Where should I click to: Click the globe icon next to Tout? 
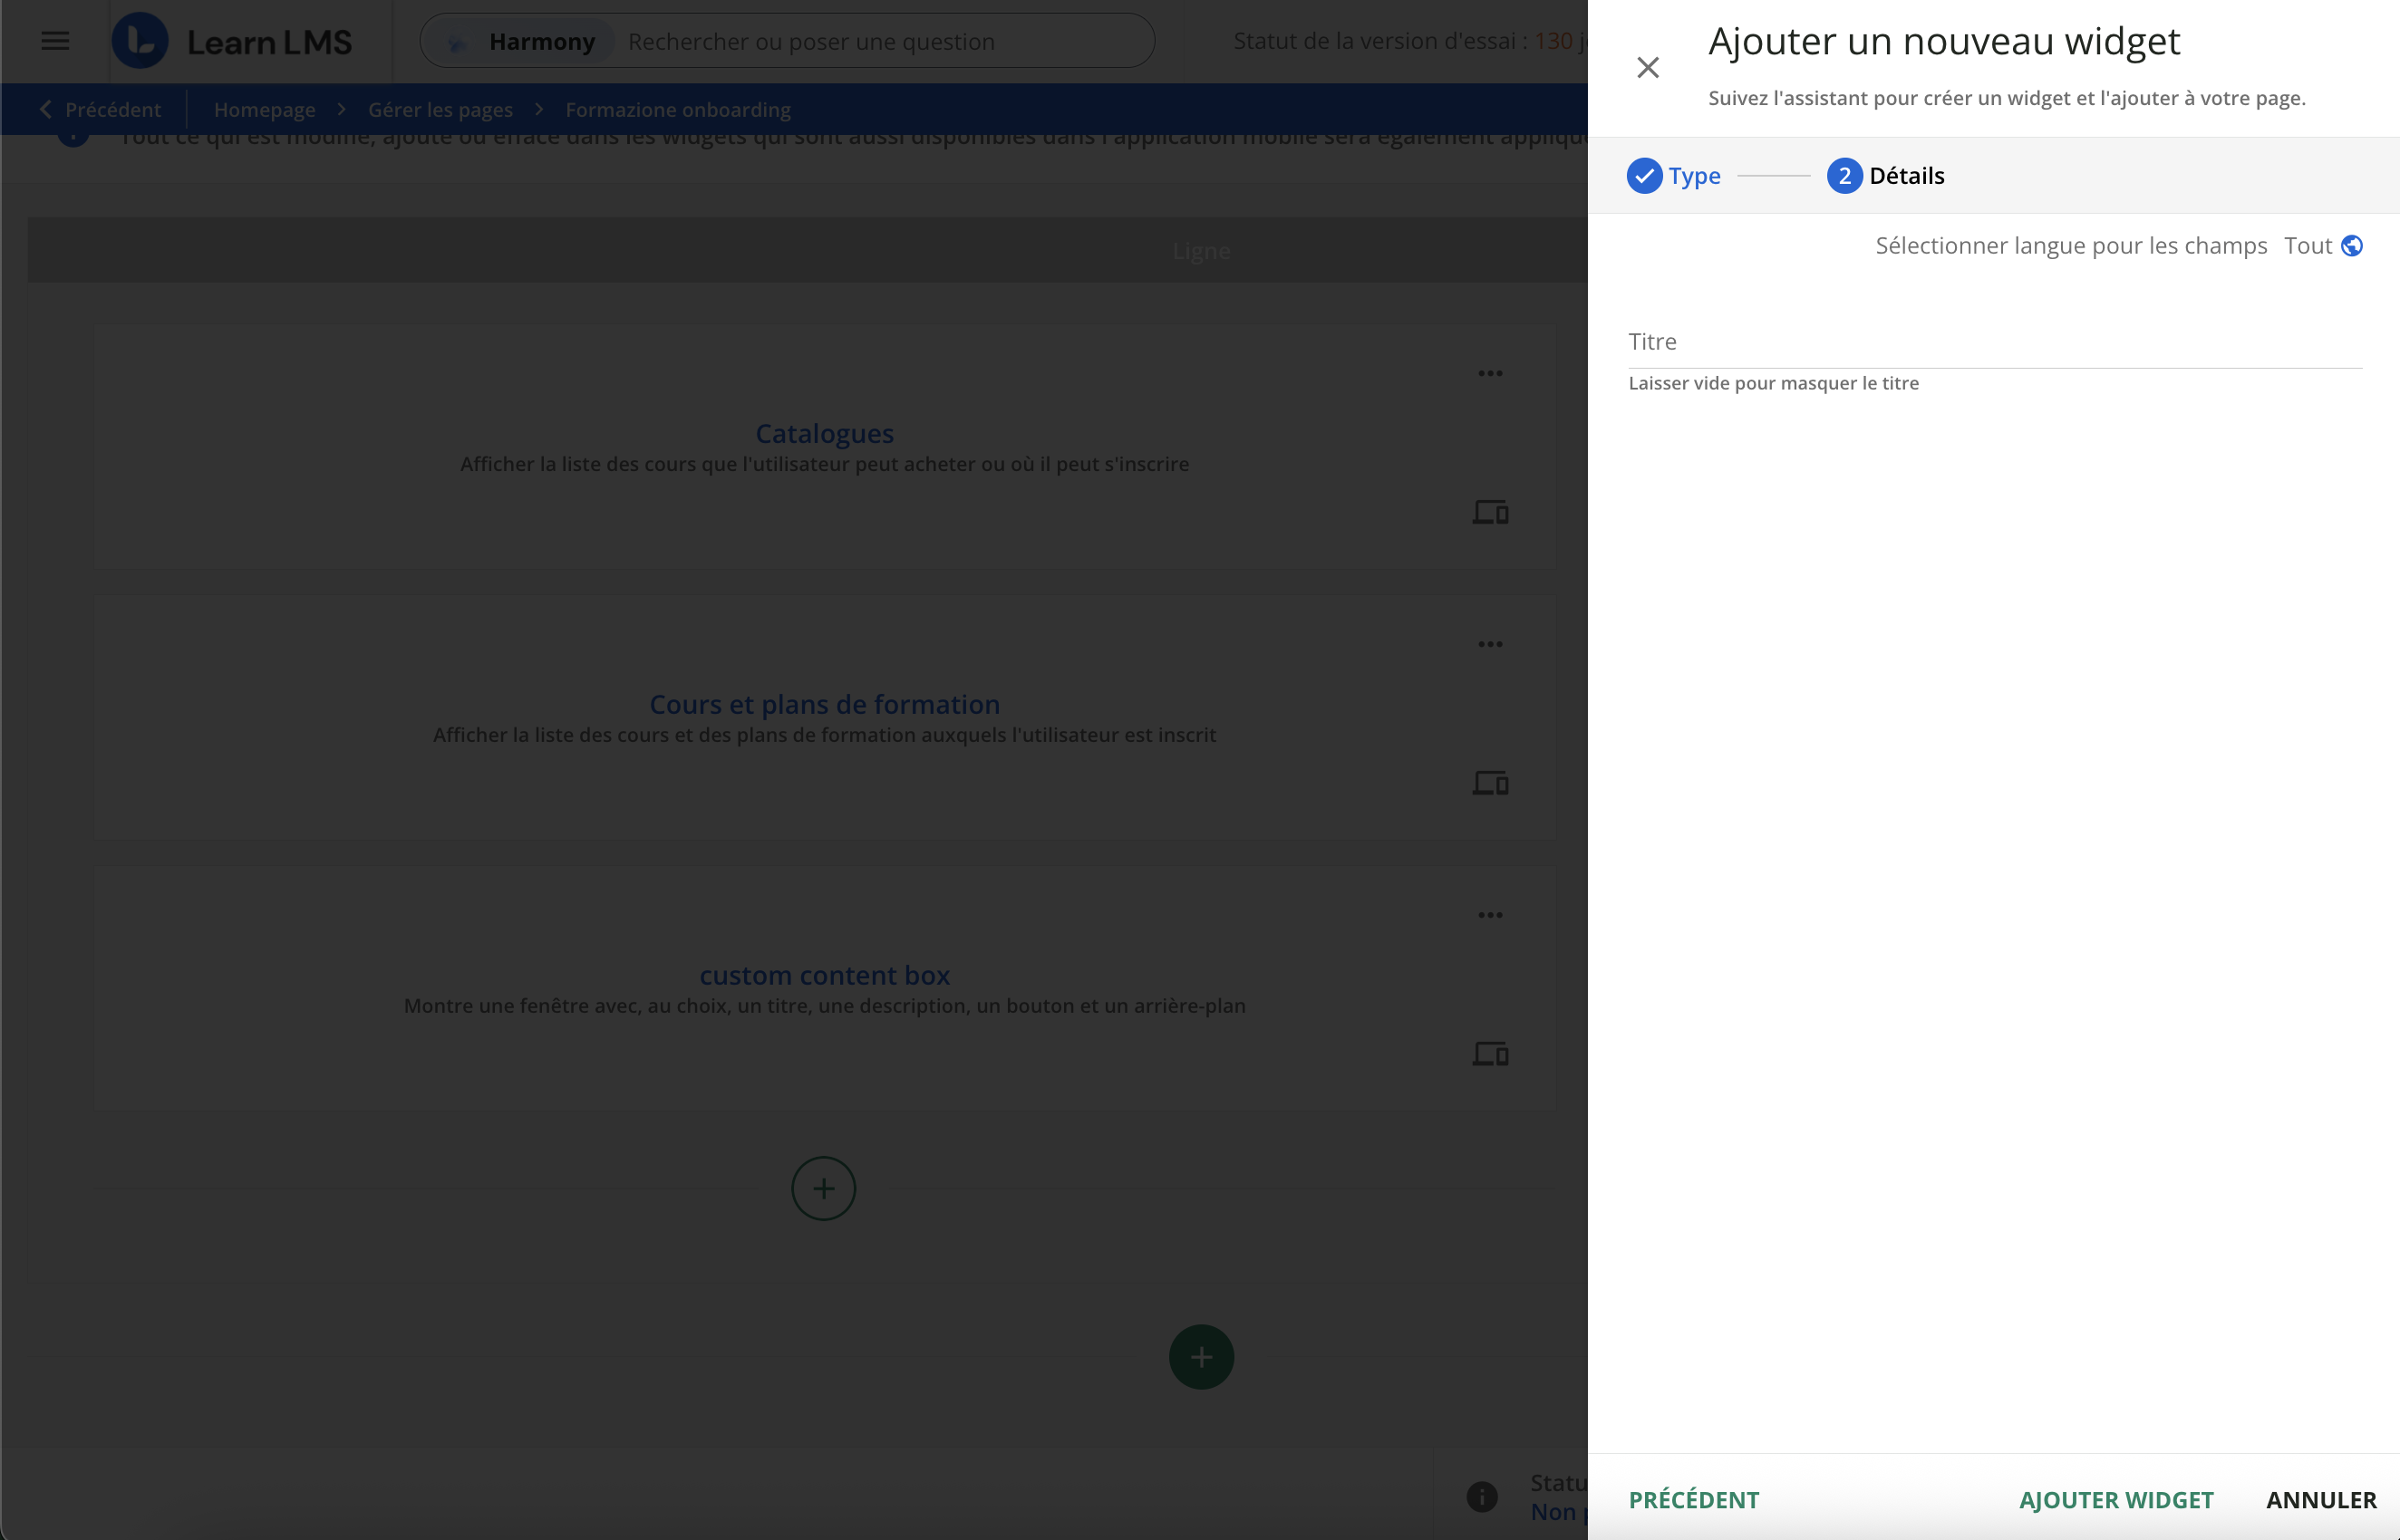[x=2351, y=245]
